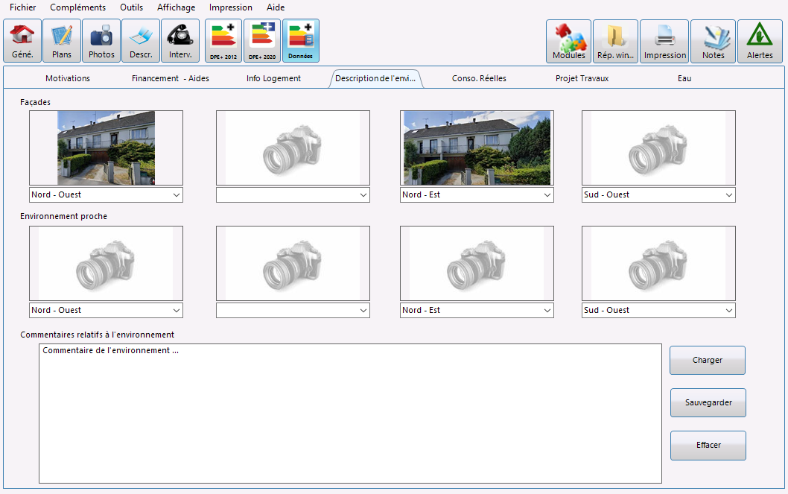Screen dimensions: 788x494
Task: Select the Données energy label icon
Action: 301,41
